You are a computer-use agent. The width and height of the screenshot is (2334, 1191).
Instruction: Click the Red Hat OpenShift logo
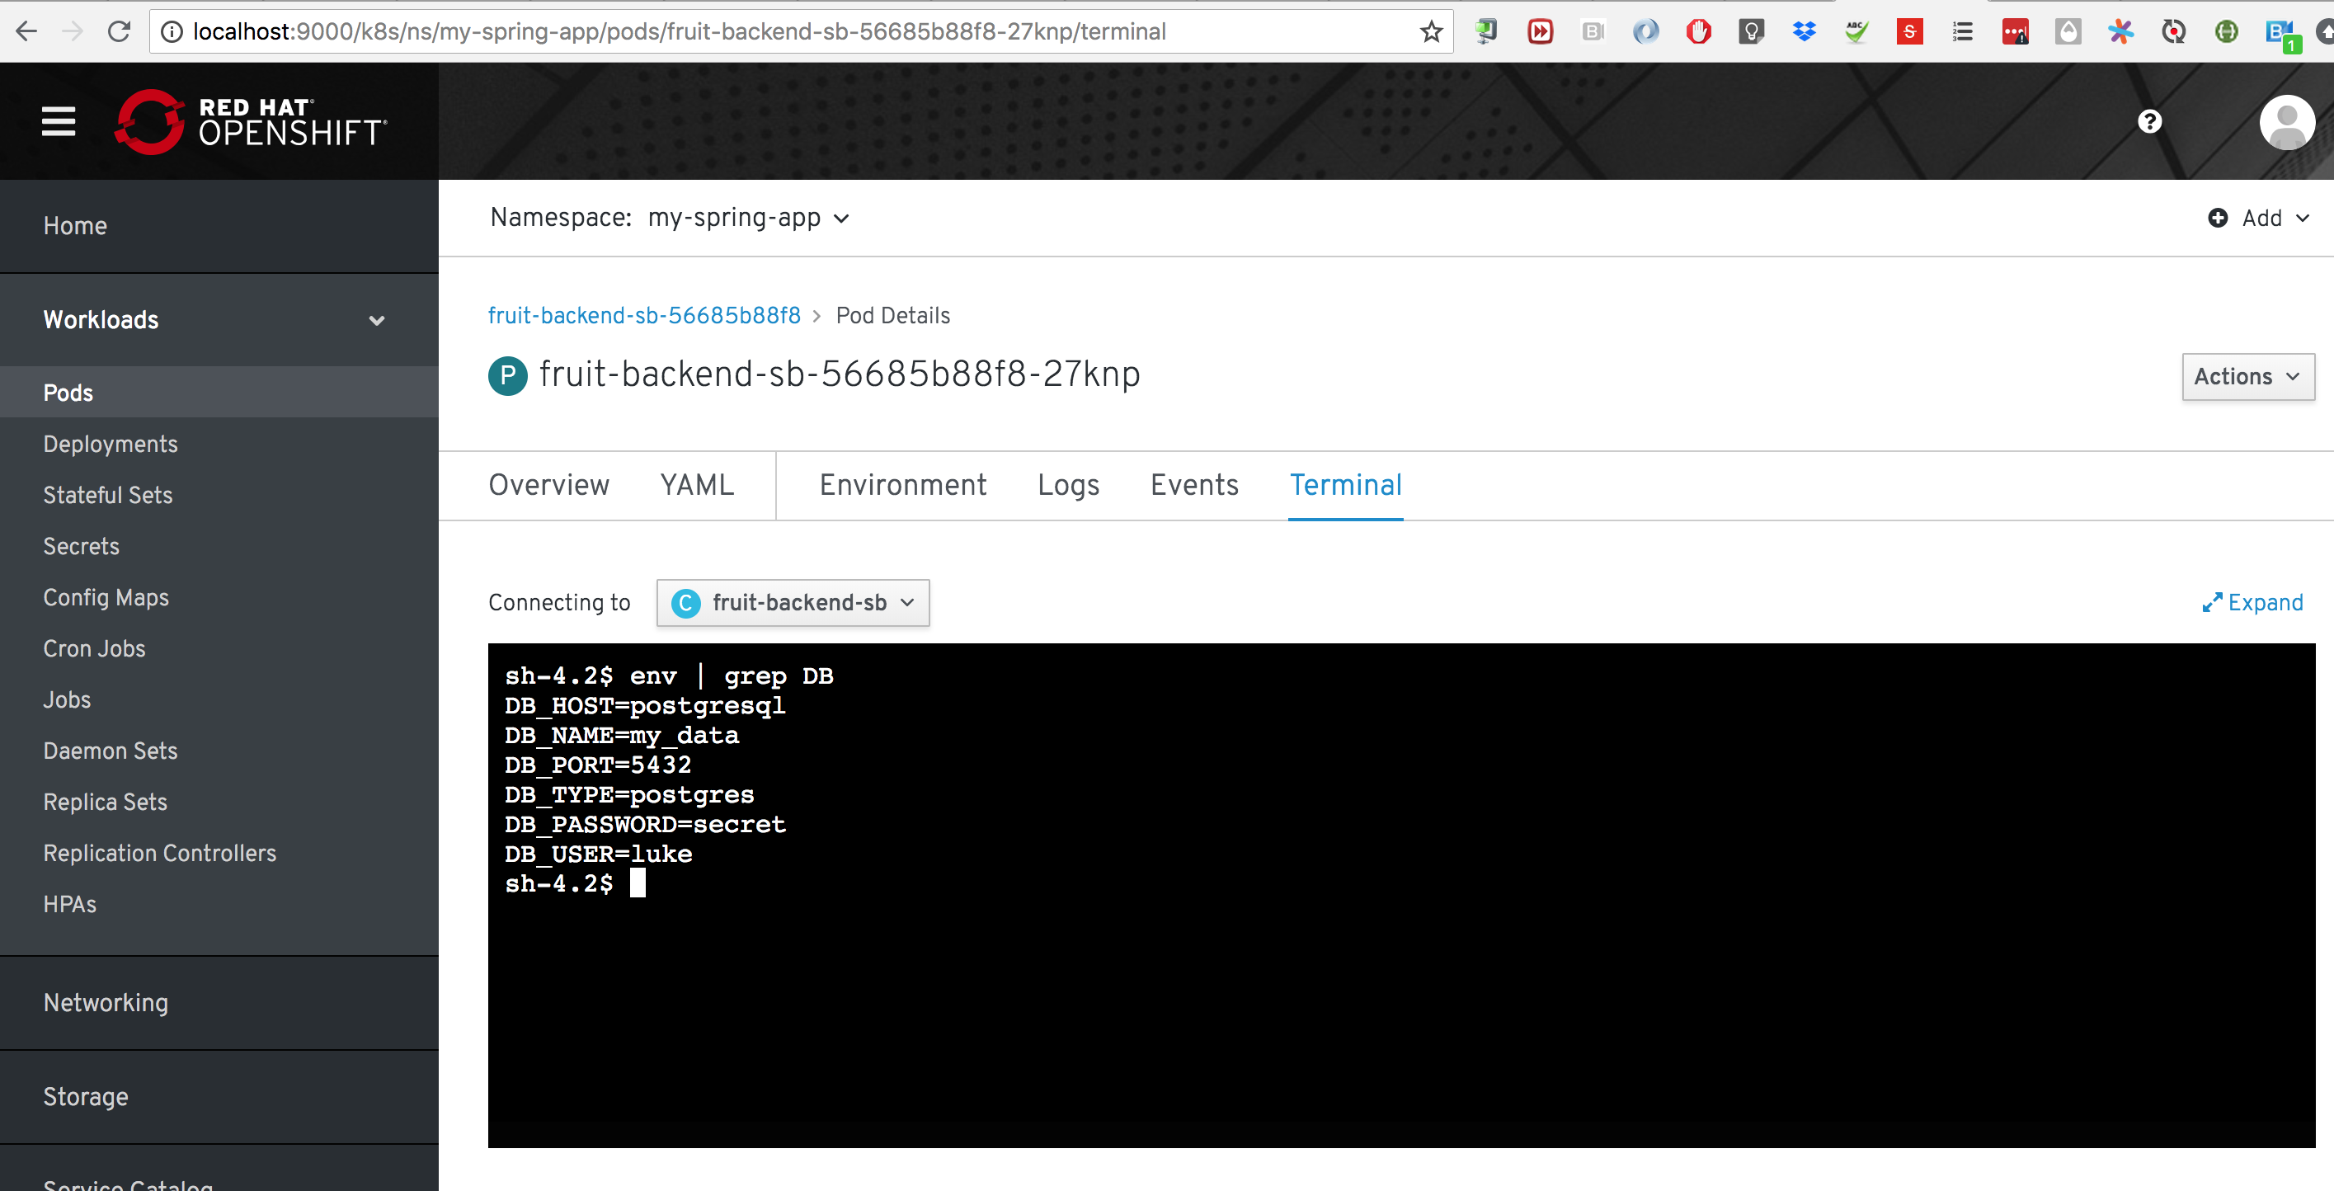pos(252,121)
